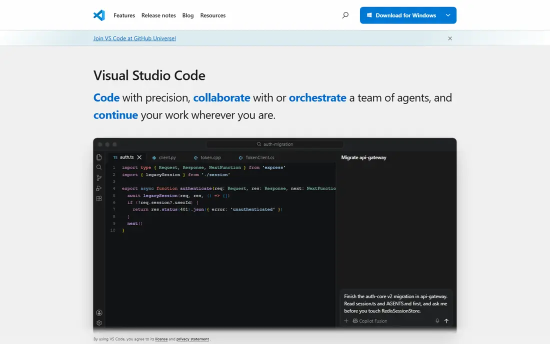Open the VS Code logo home link
Screen dimensions: 550x344
99,15
